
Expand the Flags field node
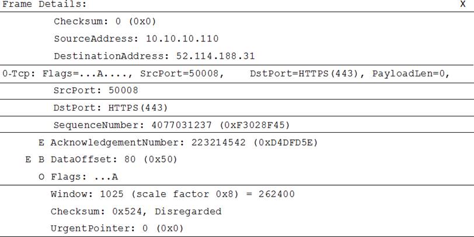coord(41,176)
